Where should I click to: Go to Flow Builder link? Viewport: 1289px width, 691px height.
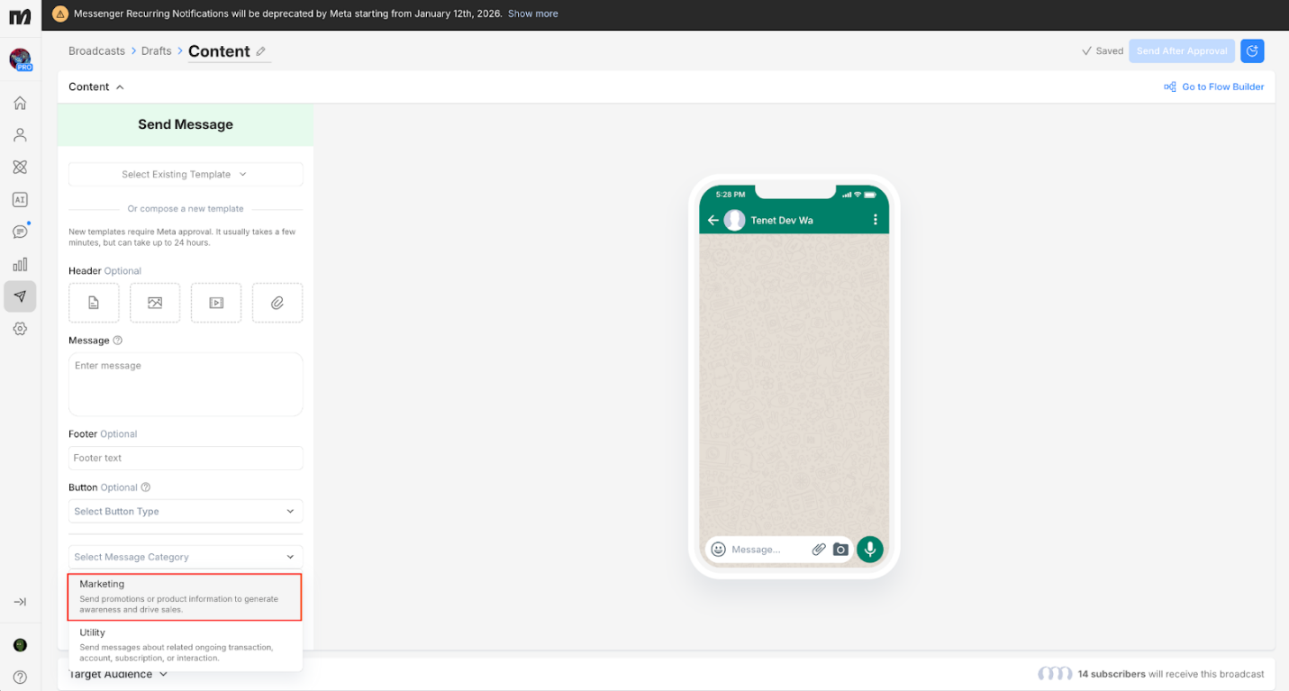tap(1213, 87)
